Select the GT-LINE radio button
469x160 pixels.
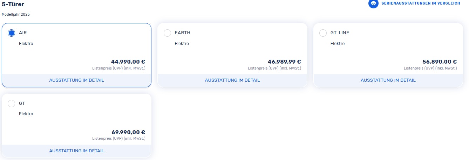(323, 33)
